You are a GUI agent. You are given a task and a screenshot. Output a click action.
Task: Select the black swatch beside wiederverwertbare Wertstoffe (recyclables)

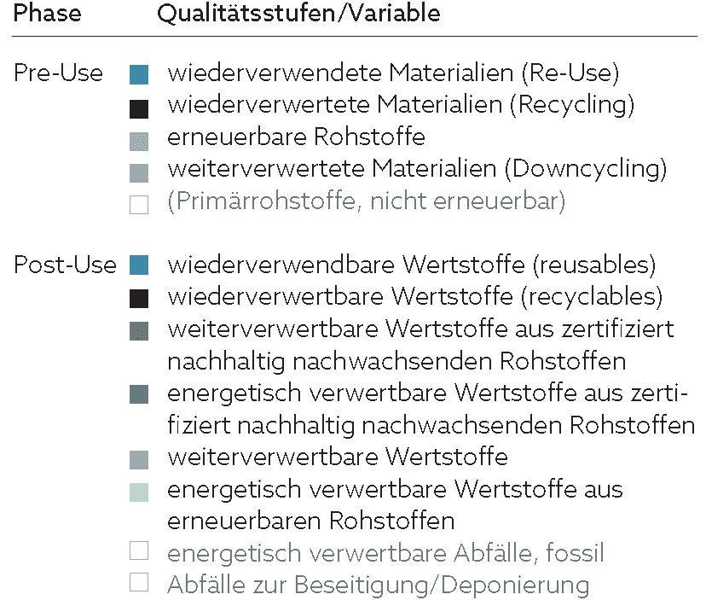[x=139, y=299]
